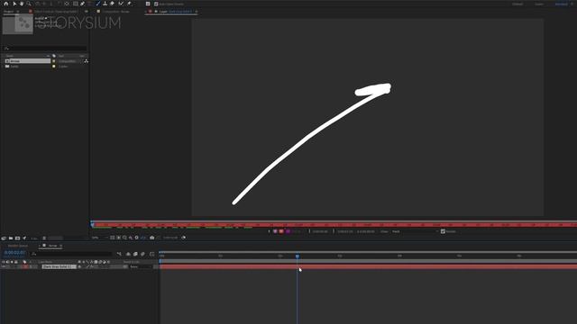Select the Puppet Pin tool

click(x=129, y=4)
